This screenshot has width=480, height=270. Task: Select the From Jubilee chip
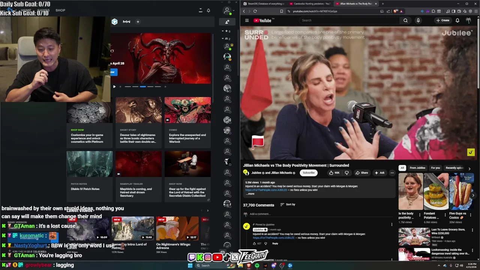click(417, 168)
